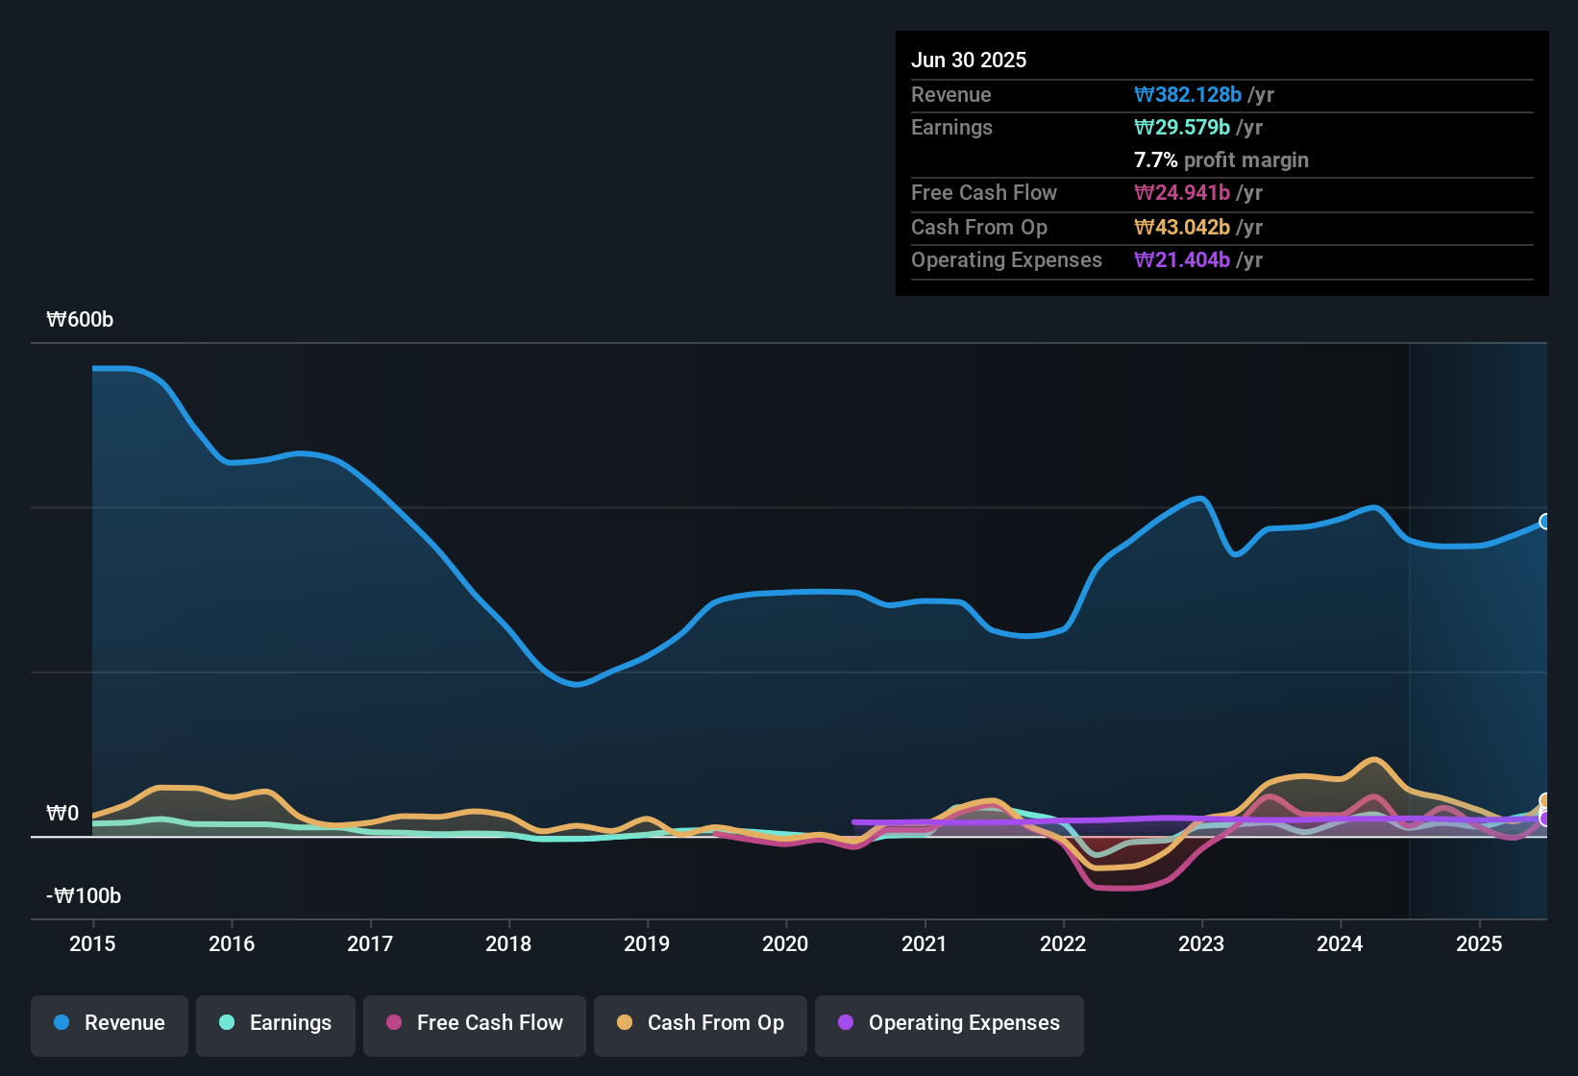Image resolution: width=1578 pixels, height=1076 pixels.
Task: Click the pink Free Cash Flow dot
Action: tap(392, 1023)
